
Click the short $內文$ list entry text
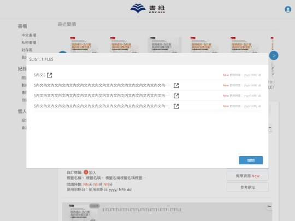point(39,75)
